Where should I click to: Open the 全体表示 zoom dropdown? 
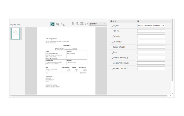(98, 24)
